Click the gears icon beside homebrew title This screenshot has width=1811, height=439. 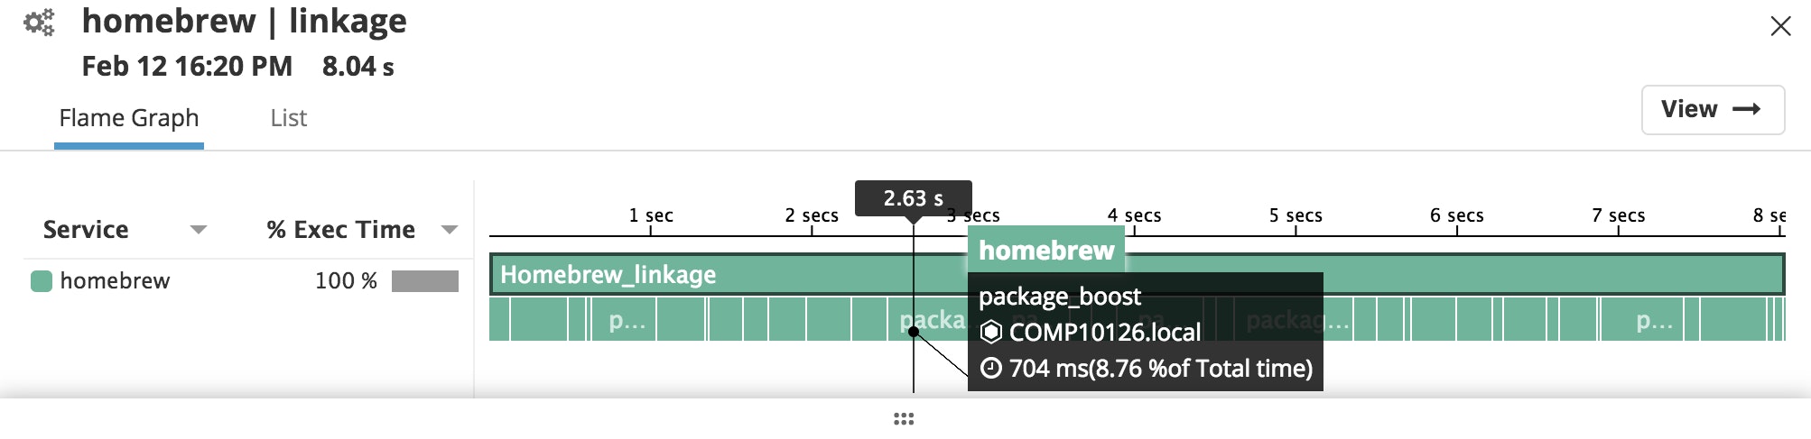[39, 23]
